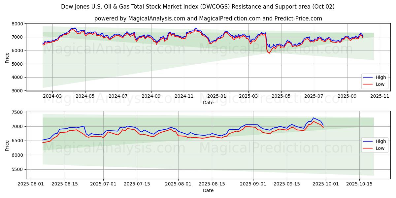Click the 2025-01 tick on top chart x-axis

coord(216,96)
